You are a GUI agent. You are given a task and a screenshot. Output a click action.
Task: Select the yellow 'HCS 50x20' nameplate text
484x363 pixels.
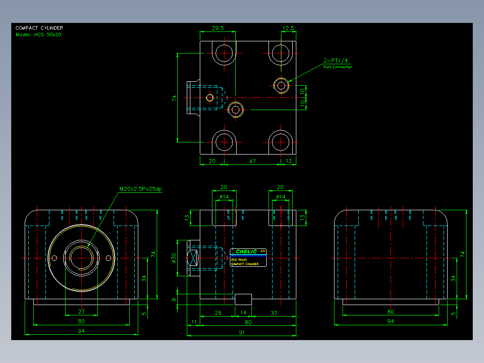(x=239, y=260)
